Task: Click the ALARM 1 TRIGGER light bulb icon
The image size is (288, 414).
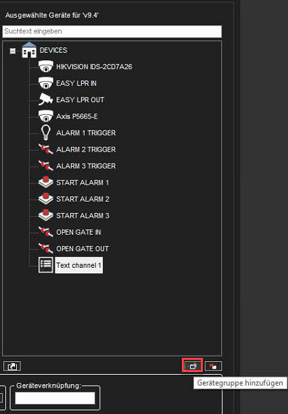Action: click(x=46, y=133)
